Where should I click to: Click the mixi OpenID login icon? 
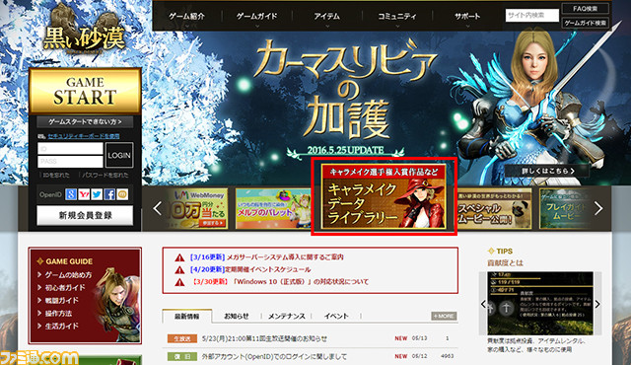tap(122, 194)
